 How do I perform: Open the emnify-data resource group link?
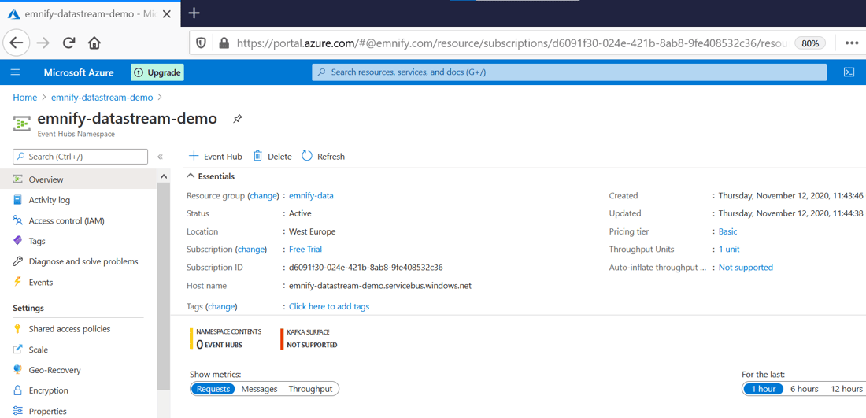[311, 195]
